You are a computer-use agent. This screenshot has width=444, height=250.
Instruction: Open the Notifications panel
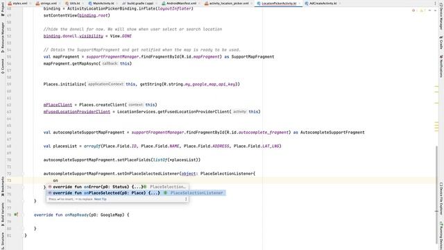[441, 67]
